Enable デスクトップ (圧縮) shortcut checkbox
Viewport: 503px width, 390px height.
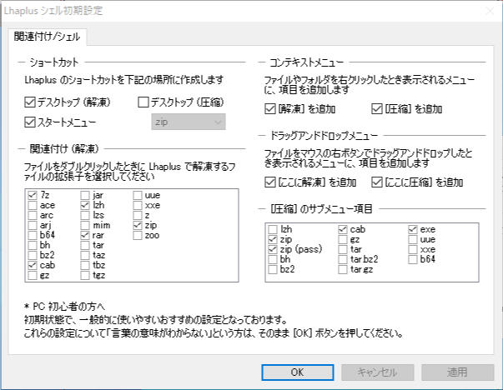coord(143,102)
